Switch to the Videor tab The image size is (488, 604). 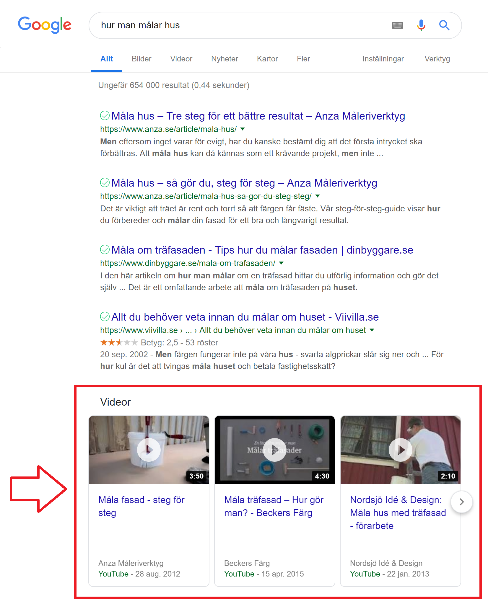point(181,59)
